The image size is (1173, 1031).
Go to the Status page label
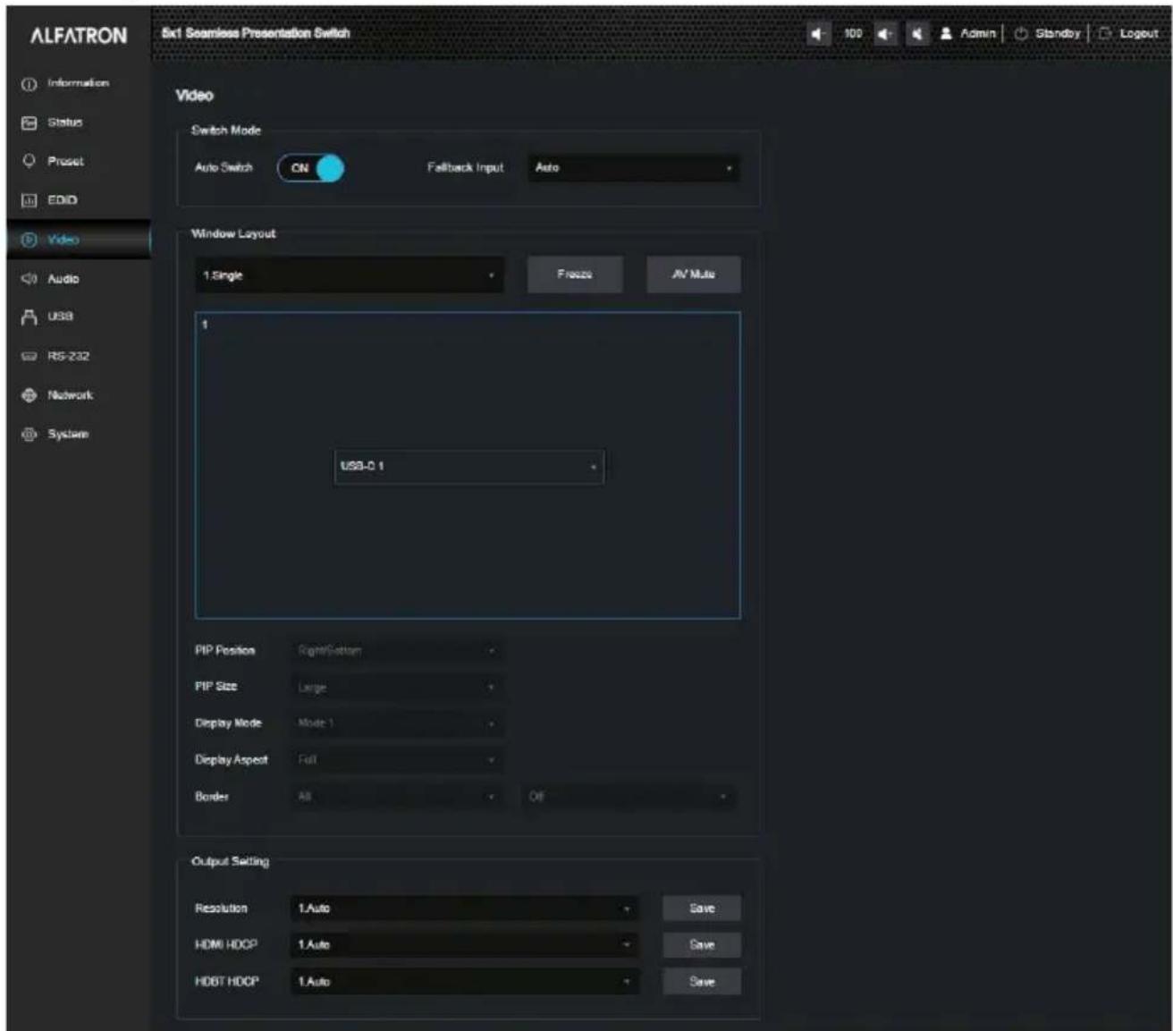tap(64, 123)
